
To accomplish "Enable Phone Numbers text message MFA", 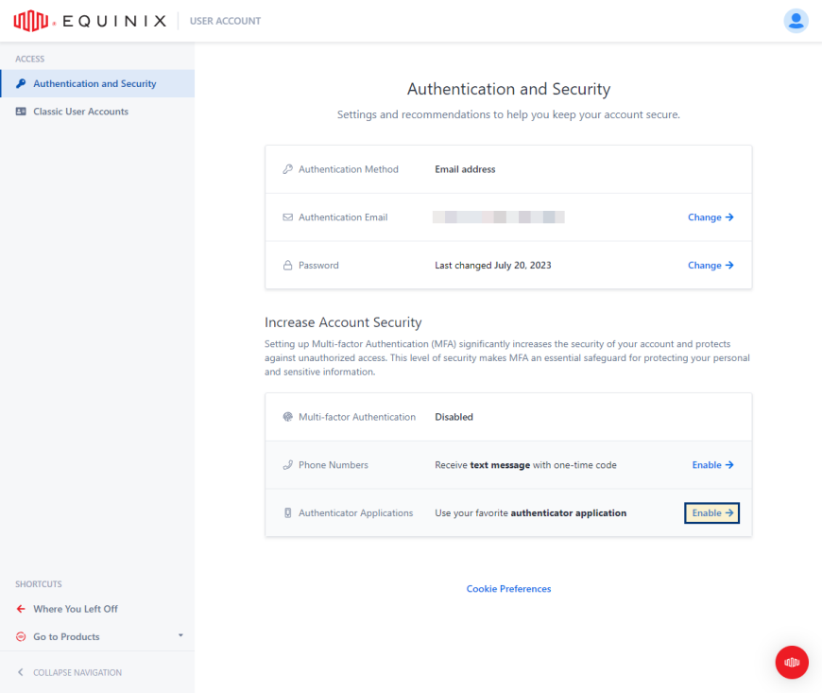I will pyautogui.click(x=712, y=465).
